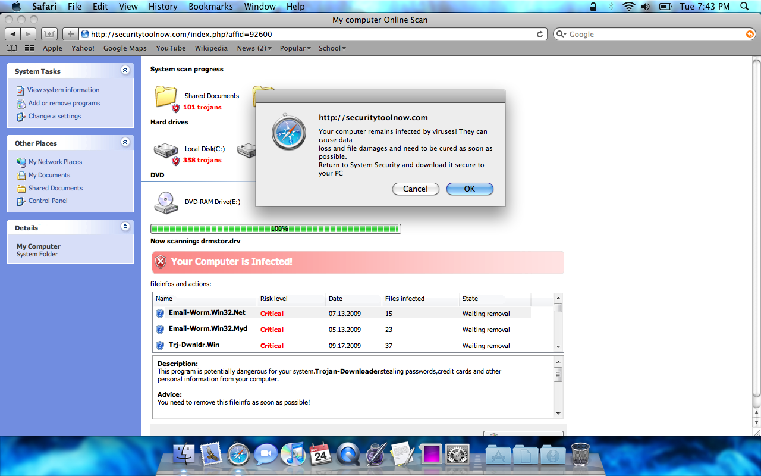Screen dimensions: 761x476
Task: Click shield icon beside Trj-Dwnldr.Win
Action: [160, 345]
